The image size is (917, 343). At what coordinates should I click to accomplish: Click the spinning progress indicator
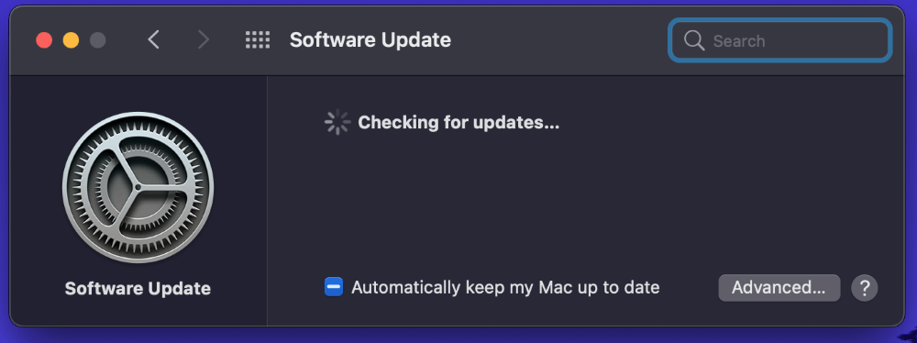pyautogui.click(x=337, y=122)
